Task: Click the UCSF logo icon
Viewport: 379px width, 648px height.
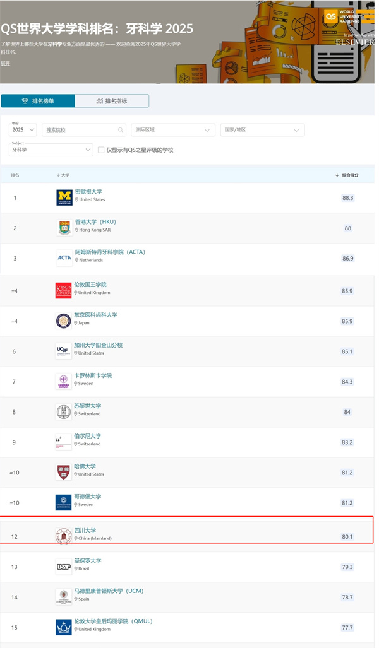Action: (64, 351)
